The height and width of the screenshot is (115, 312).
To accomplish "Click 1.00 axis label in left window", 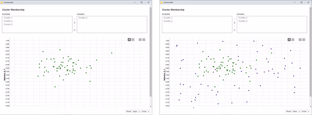I will [7, 40].
